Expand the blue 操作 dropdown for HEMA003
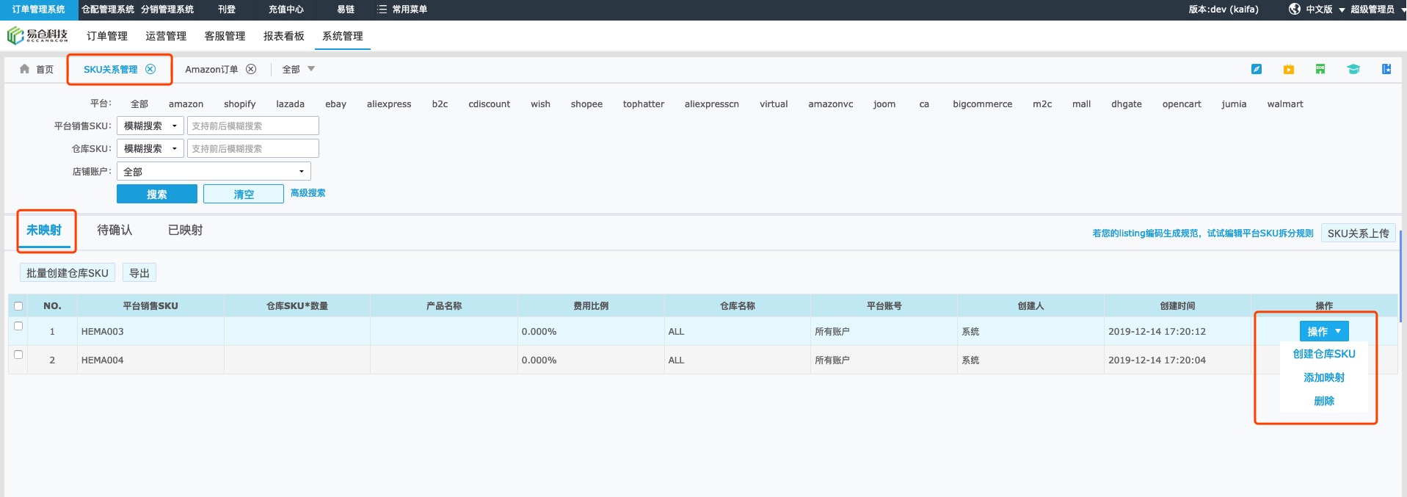The width and height of the screenshot is (1407, 497). (x=1323, y=331)
